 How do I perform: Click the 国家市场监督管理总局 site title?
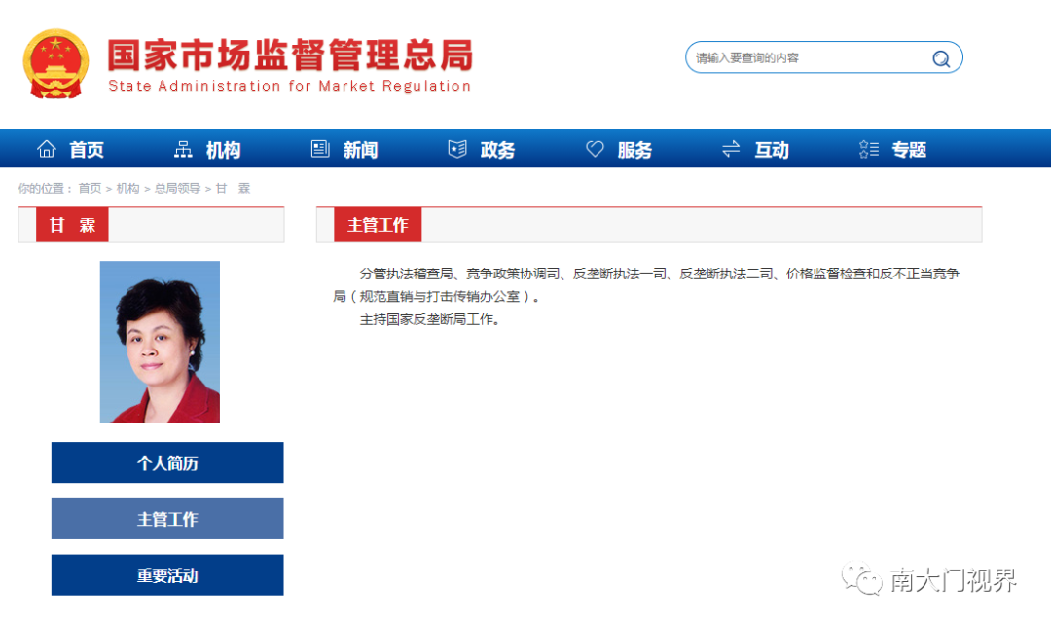coord(290,55)
